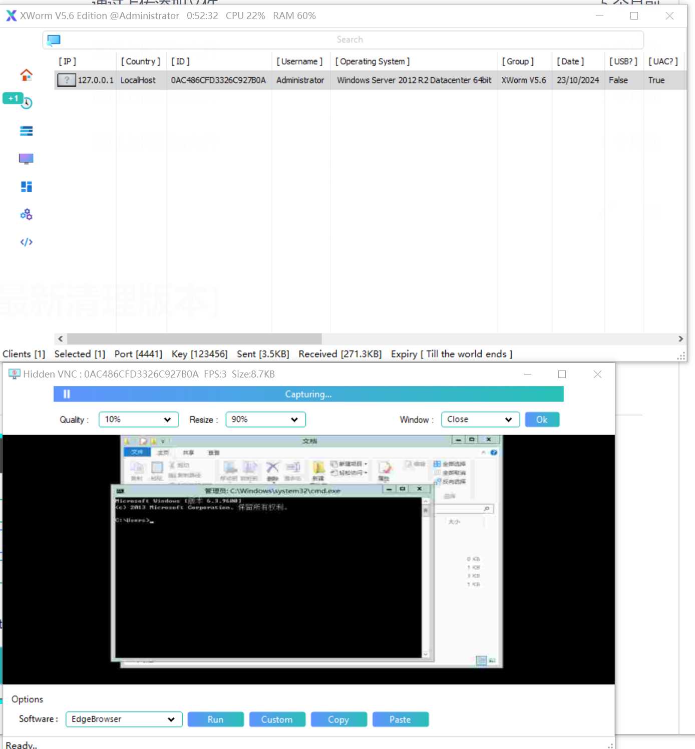Screen dimensions: 695x749
Task: Click the cmd.exe title bar icon in the remote view
Action: (x=120, y=491)
